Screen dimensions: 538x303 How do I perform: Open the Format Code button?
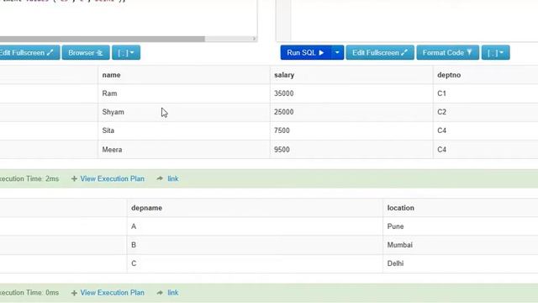[x=447, y=52]
